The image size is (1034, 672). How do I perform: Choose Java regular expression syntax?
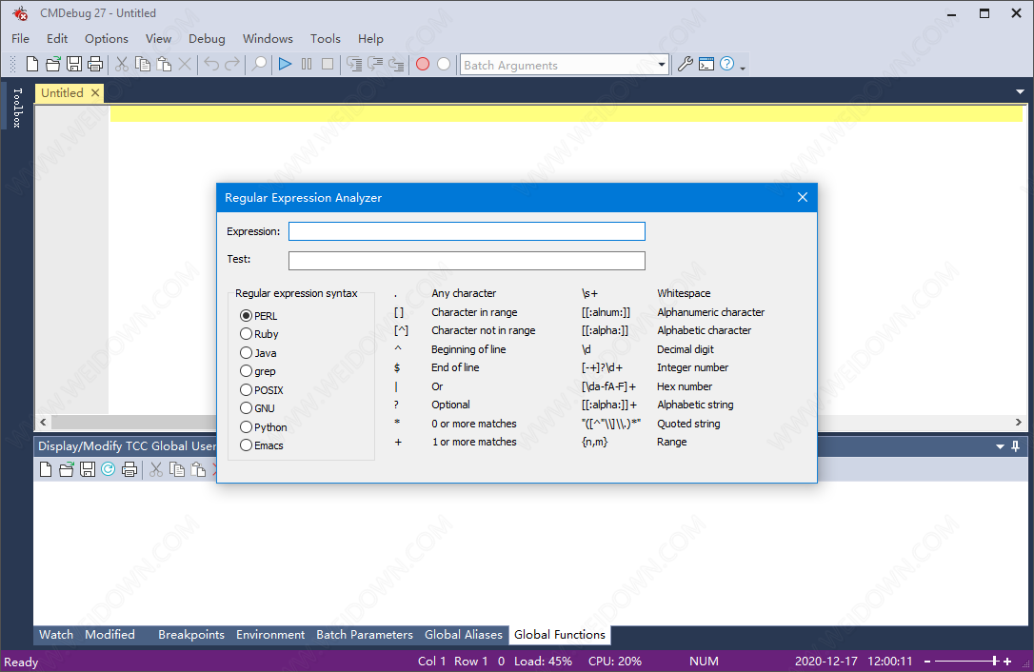(x=258, y=353)
